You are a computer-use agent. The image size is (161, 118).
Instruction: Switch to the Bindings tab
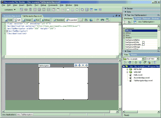(x=155, y=19)
